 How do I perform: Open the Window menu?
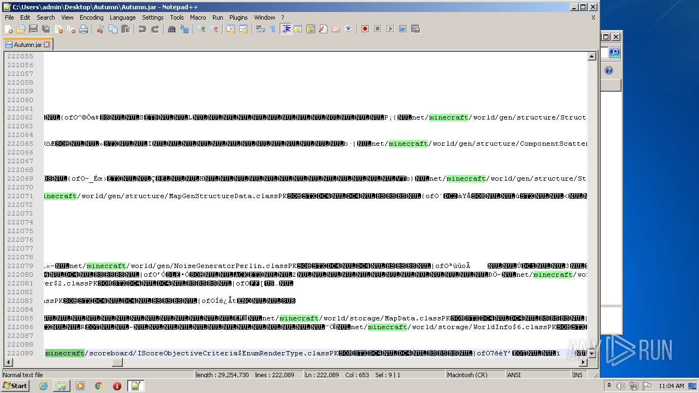[265, 17]
